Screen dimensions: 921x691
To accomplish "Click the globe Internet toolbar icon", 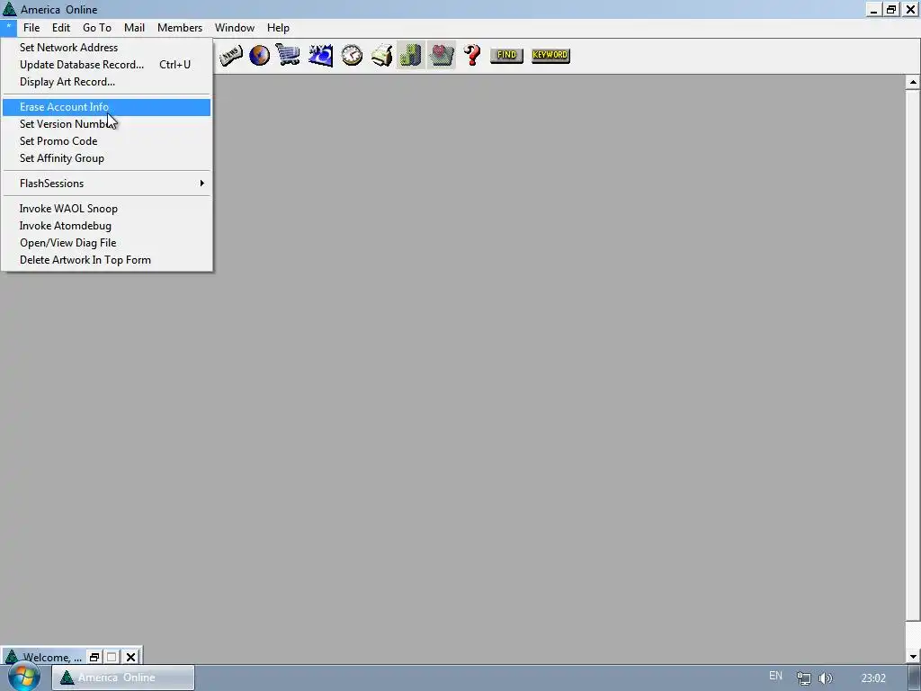I will coord(259,55).
